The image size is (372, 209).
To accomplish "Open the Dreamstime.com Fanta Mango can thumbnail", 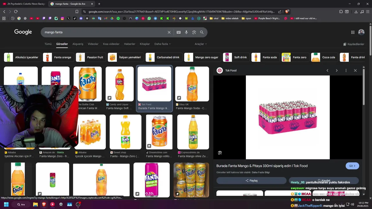I will [x=159, y=132].
